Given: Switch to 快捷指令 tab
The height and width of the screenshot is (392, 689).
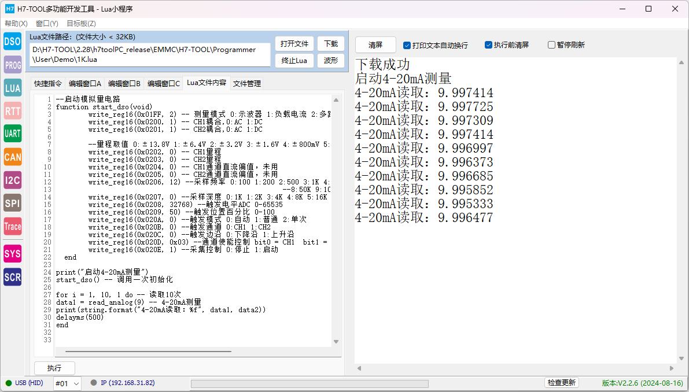Looking at the screenshot, I should click(x=49, y=83).
